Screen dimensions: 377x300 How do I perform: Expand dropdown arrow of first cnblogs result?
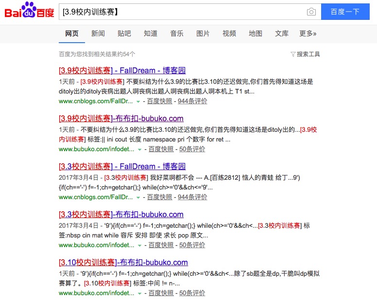tap(138, 102)
